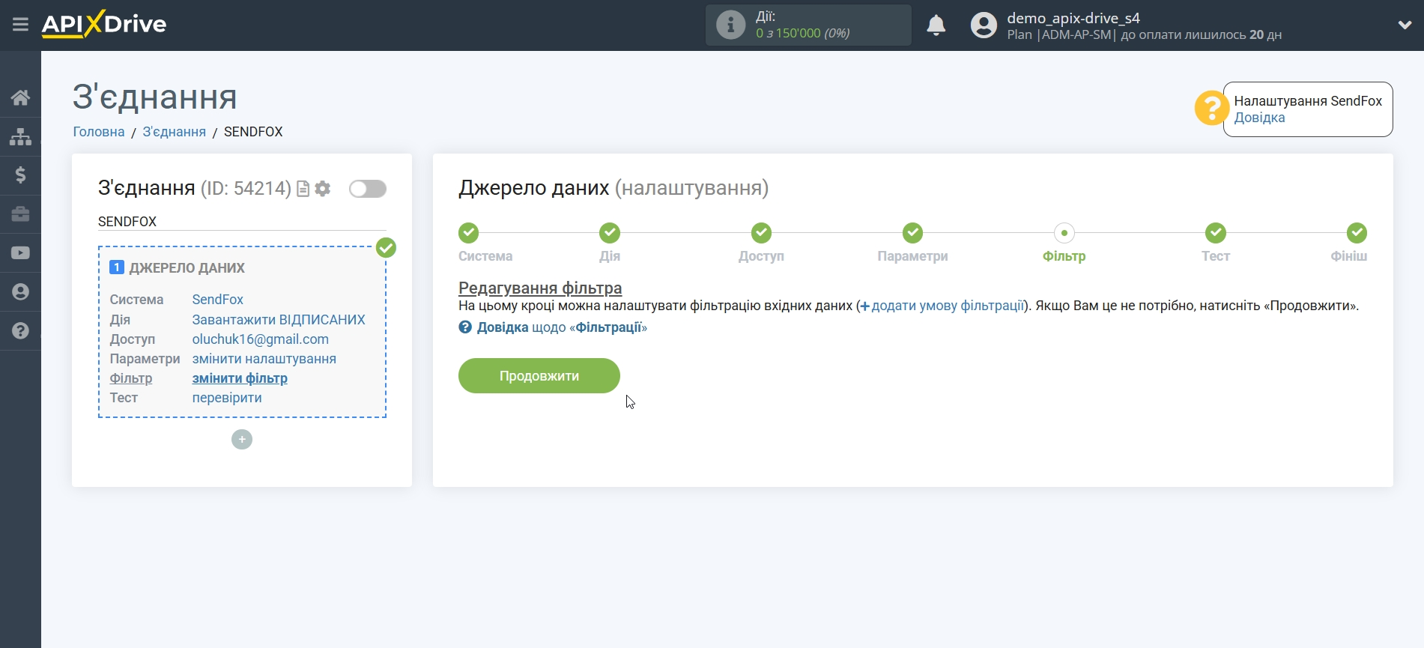Screen dimensions: 1424x648
Task: Click Завантажити ВІДПИСАНИХ action link
Action: pyautogui.click(x=279, y=320)
